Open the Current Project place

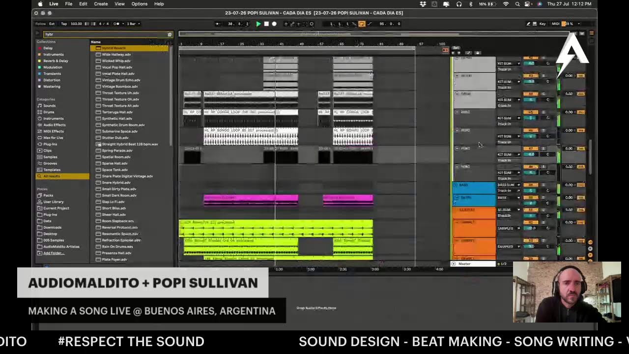(56, 208)
